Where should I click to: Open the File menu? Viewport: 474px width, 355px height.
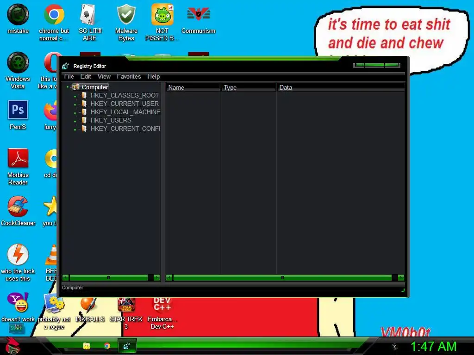(69, 76)
